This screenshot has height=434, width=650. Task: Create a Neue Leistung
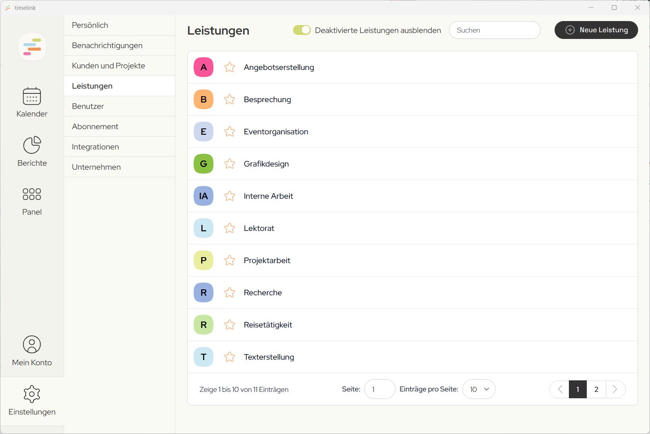point(596,30)
